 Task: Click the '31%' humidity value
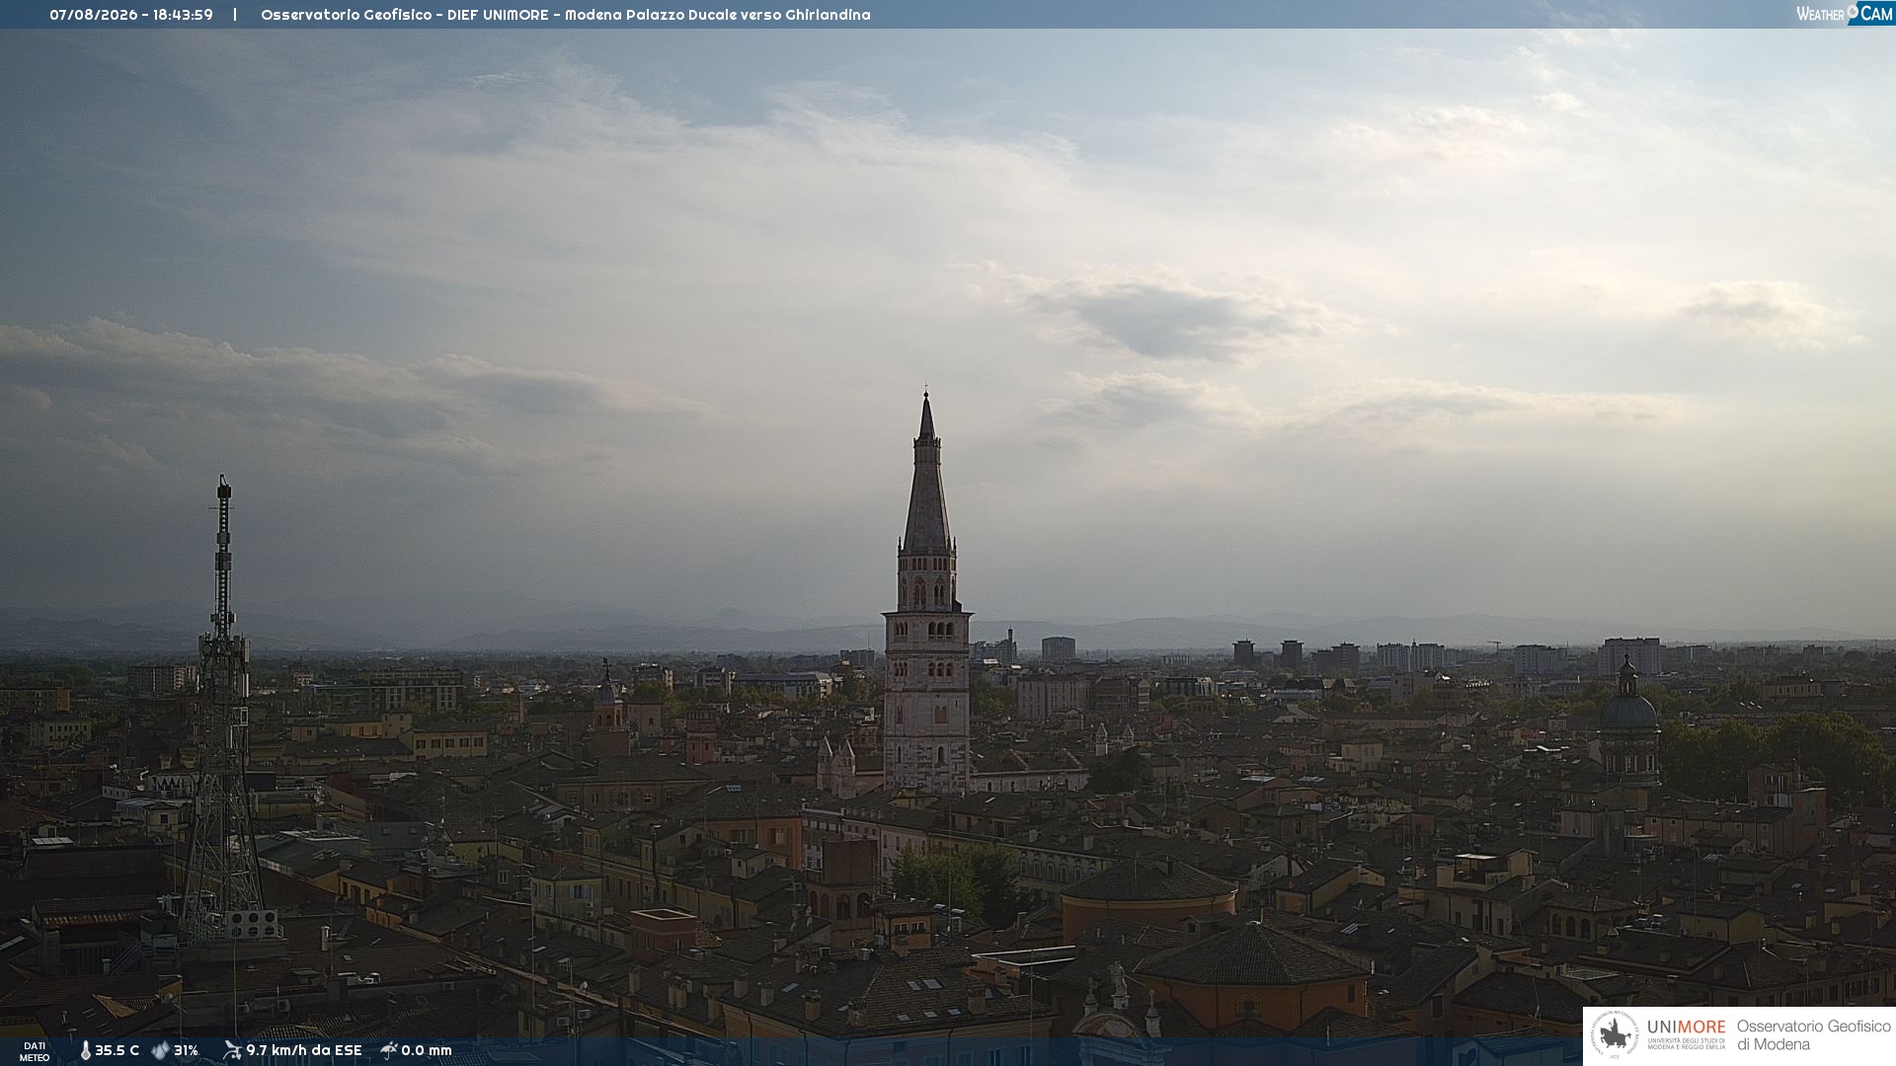187,1051
